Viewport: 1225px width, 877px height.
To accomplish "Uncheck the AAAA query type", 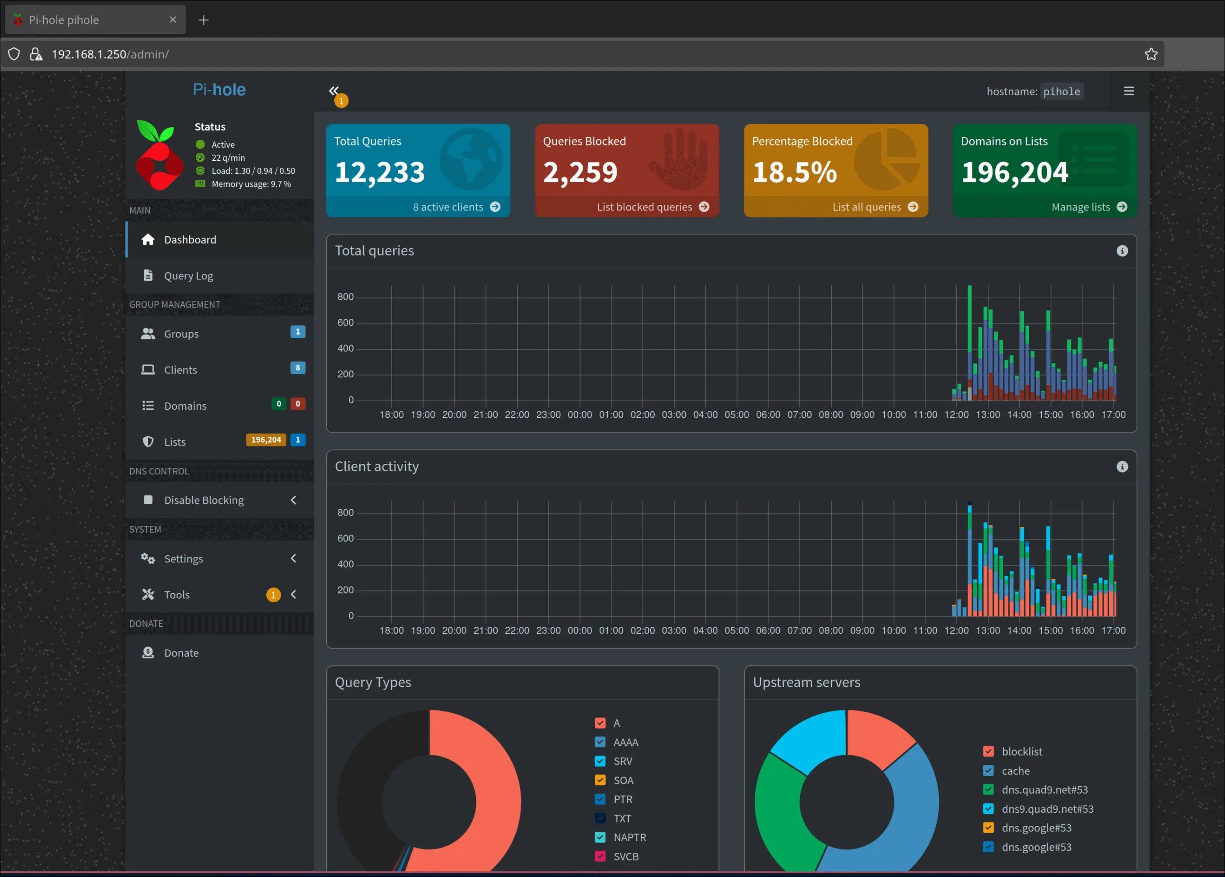I will (x=600, y=742).
